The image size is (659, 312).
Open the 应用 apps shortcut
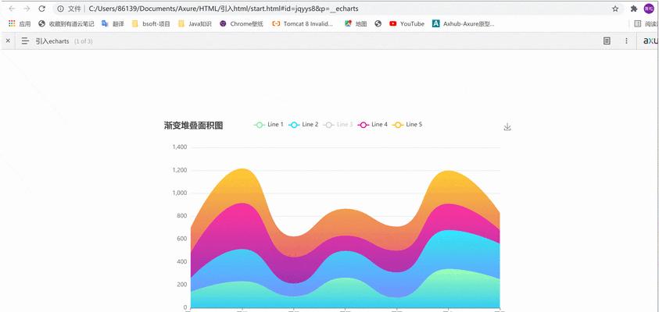tap(20, 24)
